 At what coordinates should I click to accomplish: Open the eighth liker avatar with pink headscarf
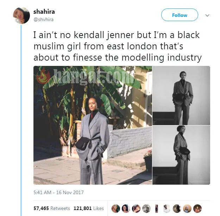187,208
